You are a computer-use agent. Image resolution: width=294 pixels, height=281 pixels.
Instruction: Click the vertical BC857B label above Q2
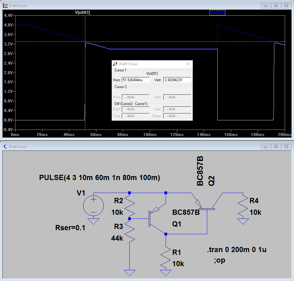200,171
